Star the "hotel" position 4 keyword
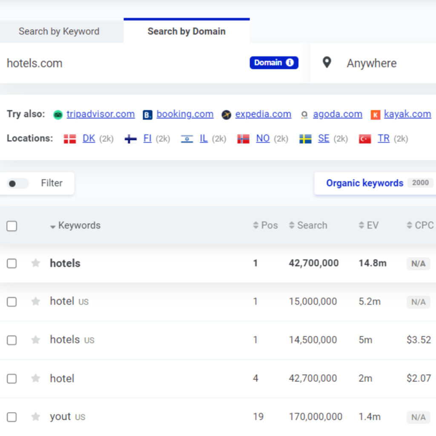 (36, 378)
